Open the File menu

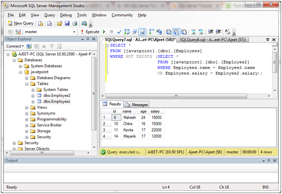[x=11, y=15]
